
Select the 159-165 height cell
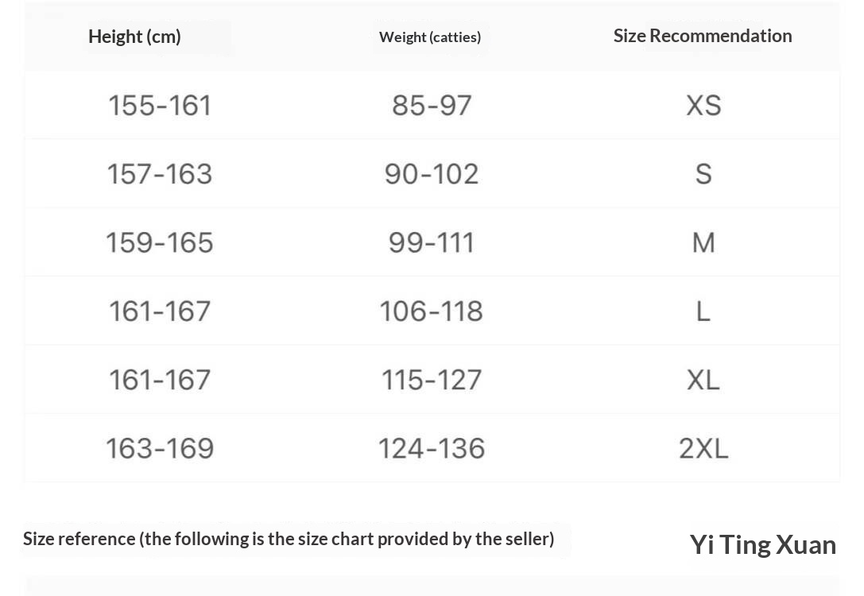(160, 242)
